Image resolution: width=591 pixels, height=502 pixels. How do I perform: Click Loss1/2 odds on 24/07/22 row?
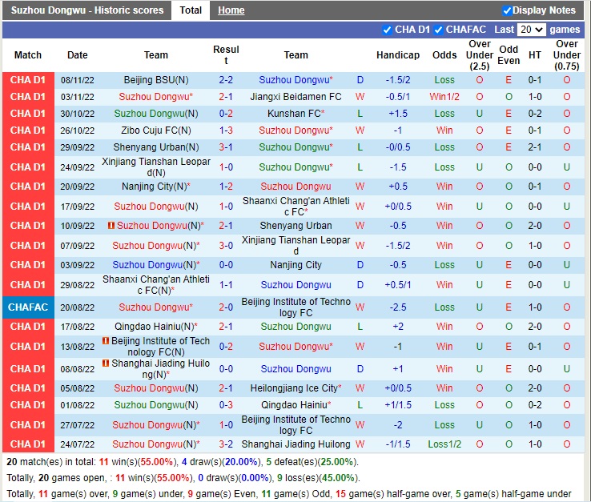click(444, 444)
